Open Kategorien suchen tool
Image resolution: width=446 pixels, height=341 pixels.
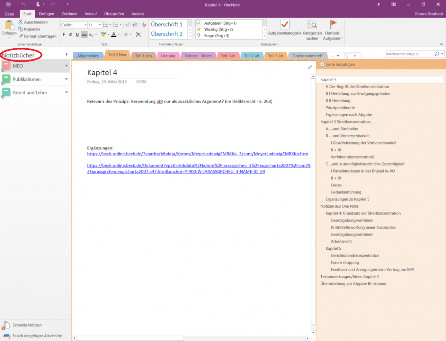point(312,25)
